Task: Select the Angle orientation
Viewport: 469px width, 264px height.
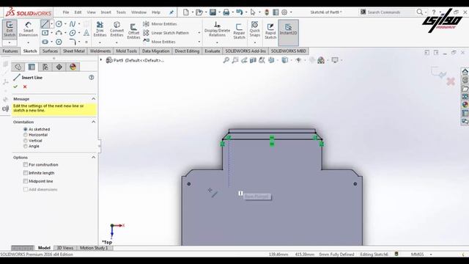Action: coord(26,147)
